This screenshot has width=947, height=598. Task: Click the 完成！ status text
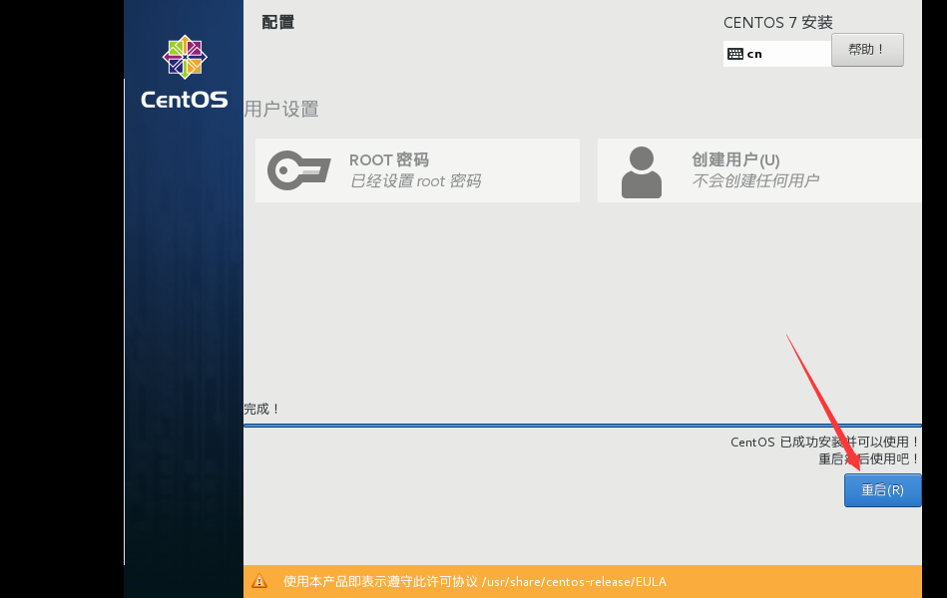pyautogui.click(x=261, y=409)
